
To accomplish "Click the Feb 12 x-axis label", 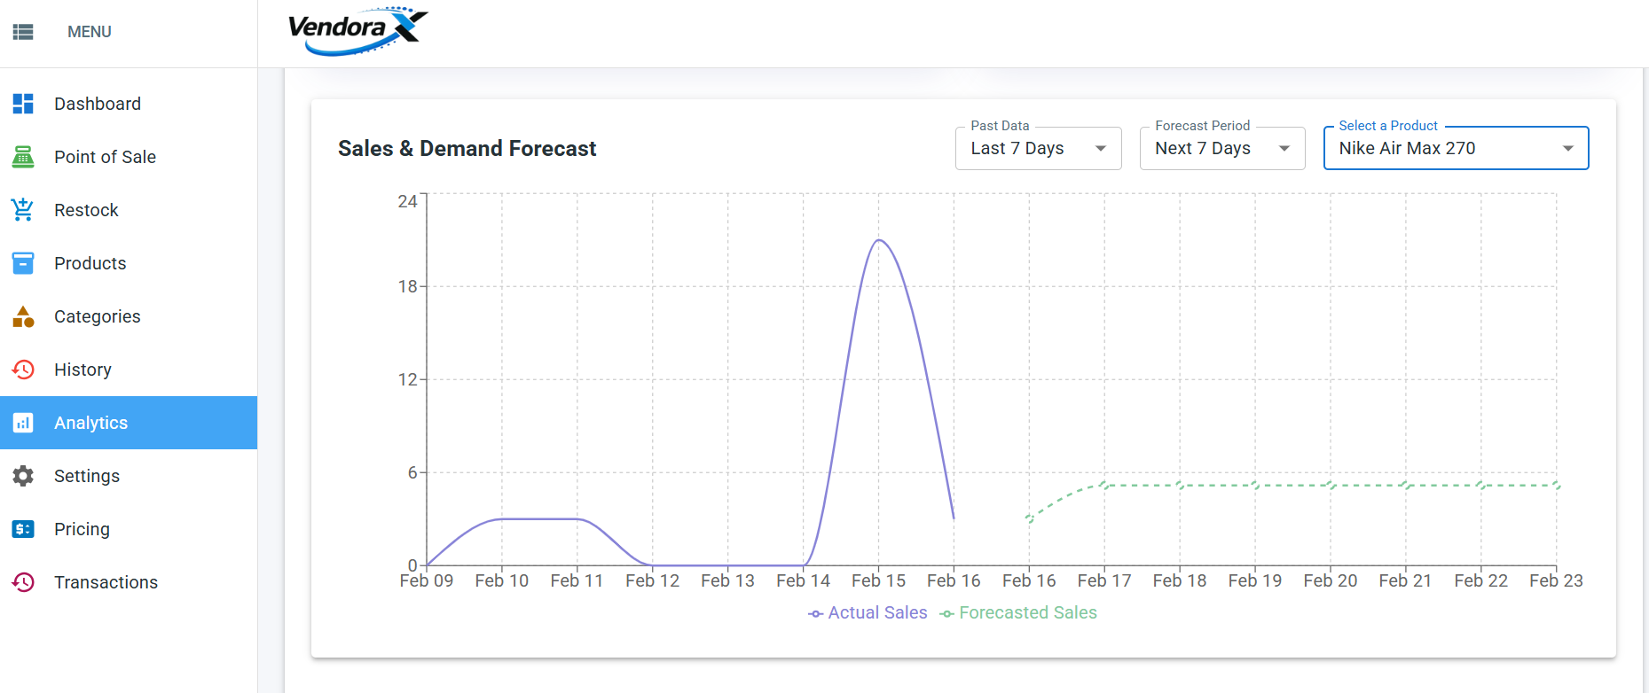I will tap(652, 580).
